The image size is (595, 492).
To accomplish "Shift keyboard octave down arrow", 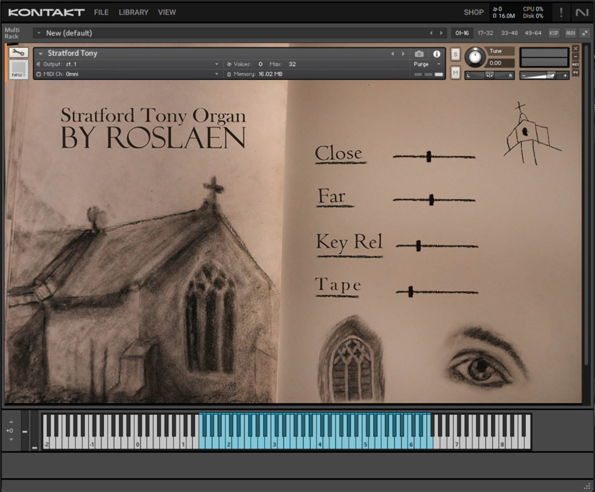I will (11, 439).
